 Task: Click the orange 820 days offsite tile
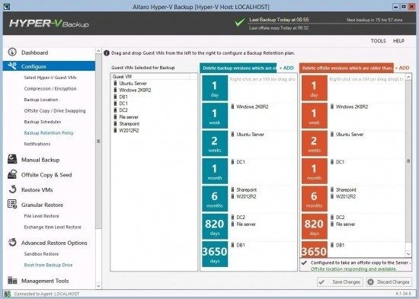(314, 227)
